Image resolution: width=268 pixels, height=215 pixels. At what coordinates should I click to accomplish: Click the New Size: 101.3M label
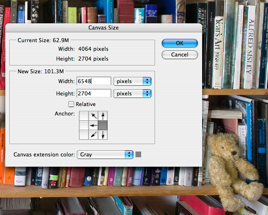[x=41, y=71]
